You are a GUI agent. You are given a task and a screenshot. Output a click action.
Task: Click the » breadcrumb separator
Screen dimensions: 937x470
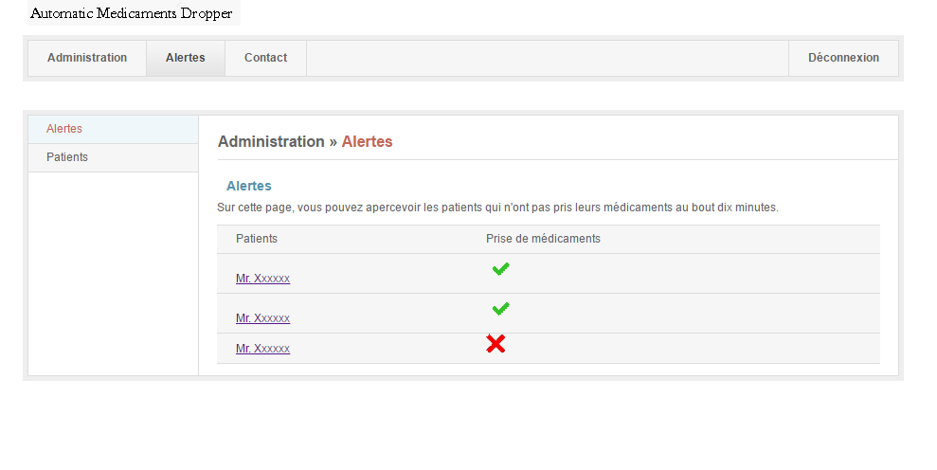coord(333,141)
